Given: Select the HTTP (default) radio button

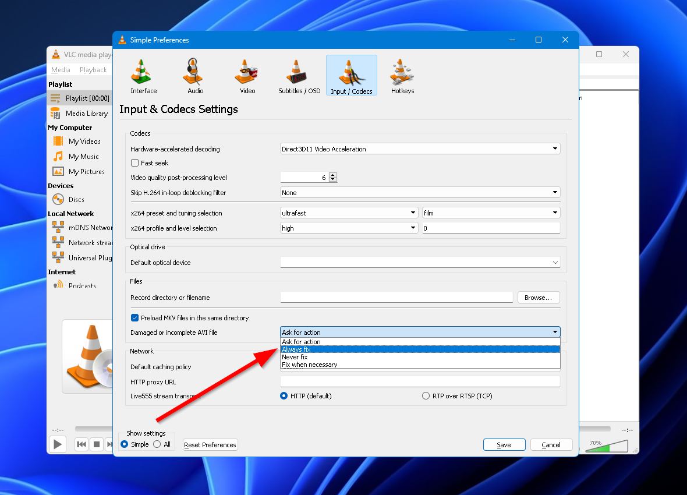Looking at the screenshot, I should point(284,396).
